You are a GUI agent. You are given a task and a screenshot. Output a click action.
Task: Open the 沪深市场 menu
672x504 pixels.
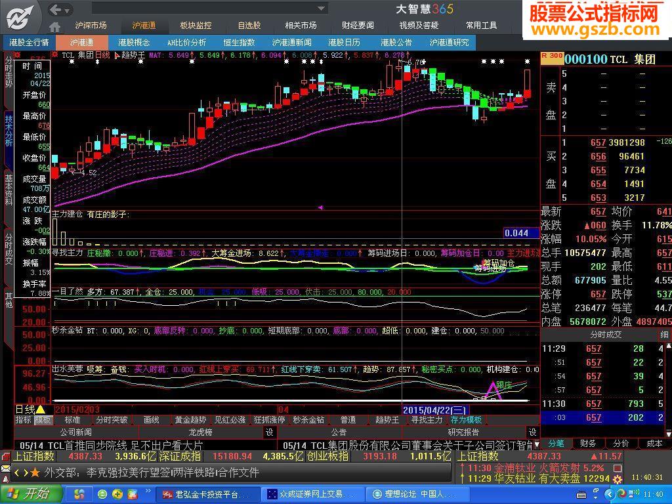[91, 26]
